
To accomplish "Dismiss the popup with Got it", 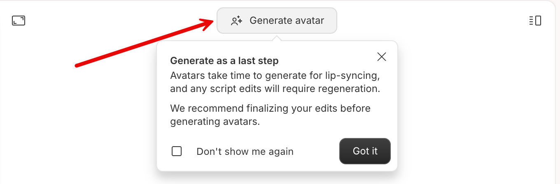I will (365, 151).
